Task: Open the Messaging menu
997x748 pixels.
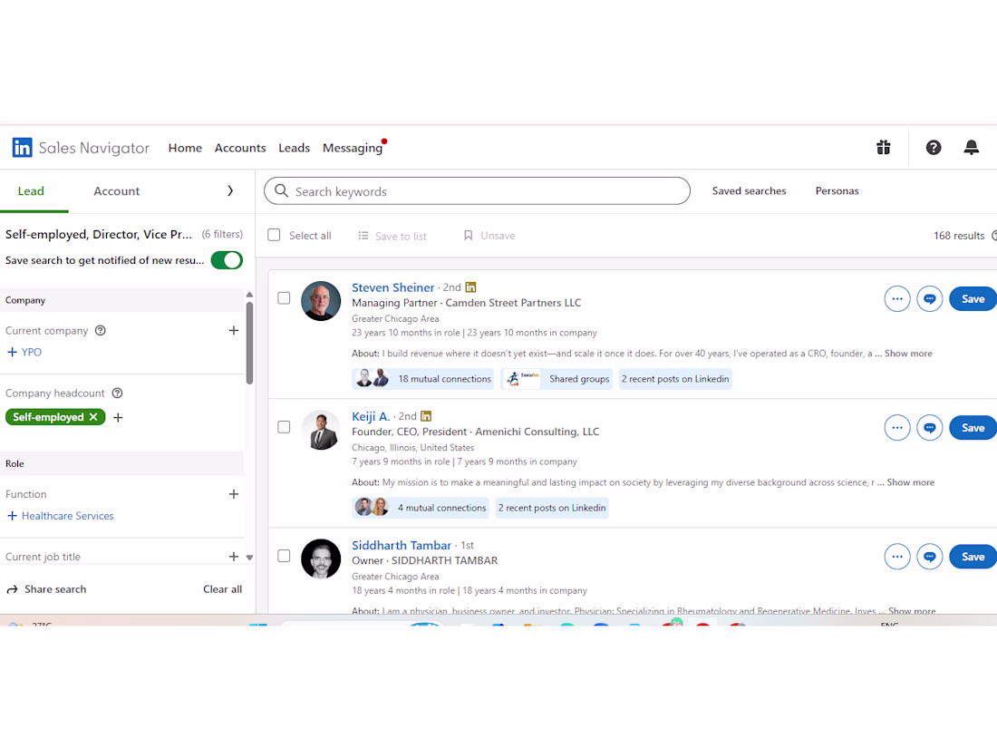Action: tap(353, 148)
